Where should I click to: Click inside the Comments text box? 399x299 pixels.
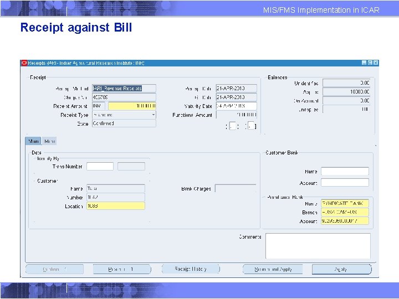click(318, 246)
